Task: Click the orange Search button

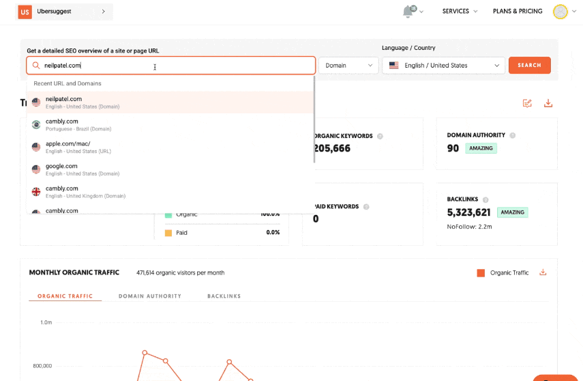Action: (529, 66)
